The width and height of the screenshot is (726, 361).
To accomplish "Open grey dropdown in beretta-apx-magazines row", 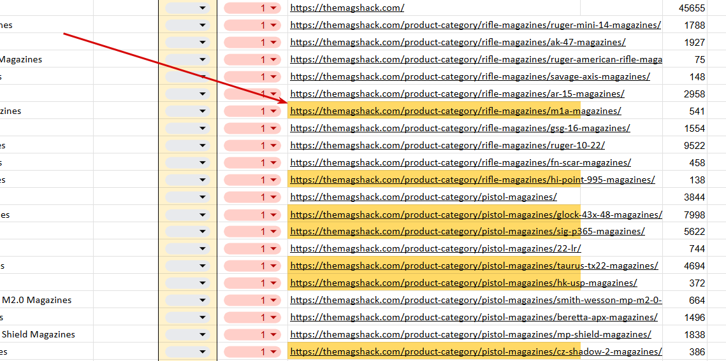I will coord(187,317).
